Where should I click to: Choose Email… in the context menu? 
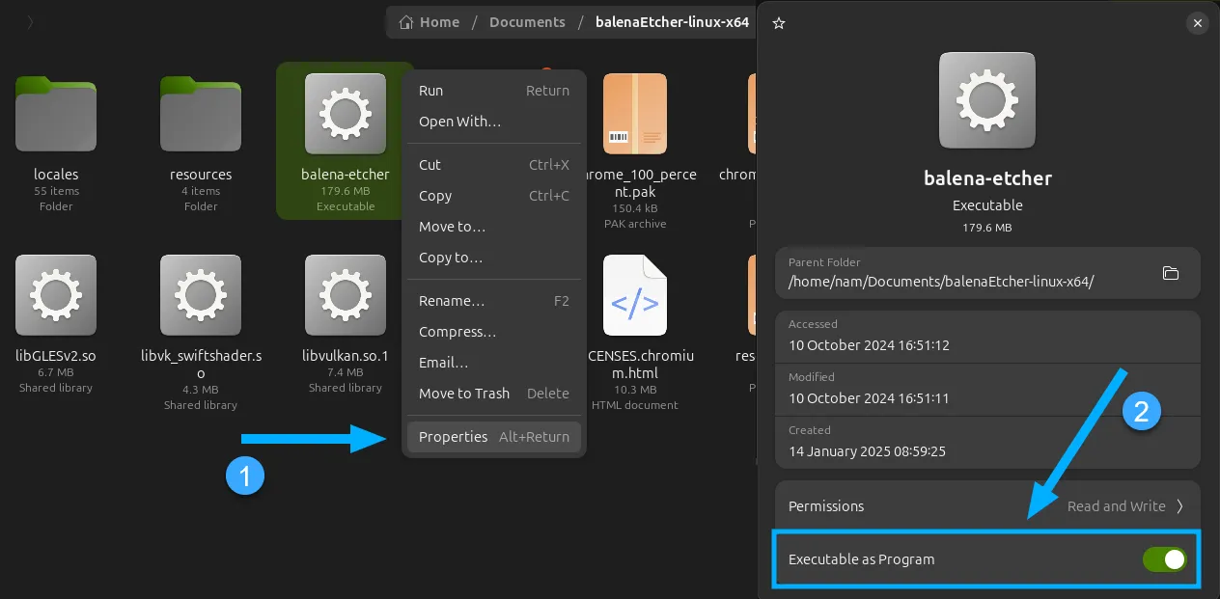(x=494, y=363)
